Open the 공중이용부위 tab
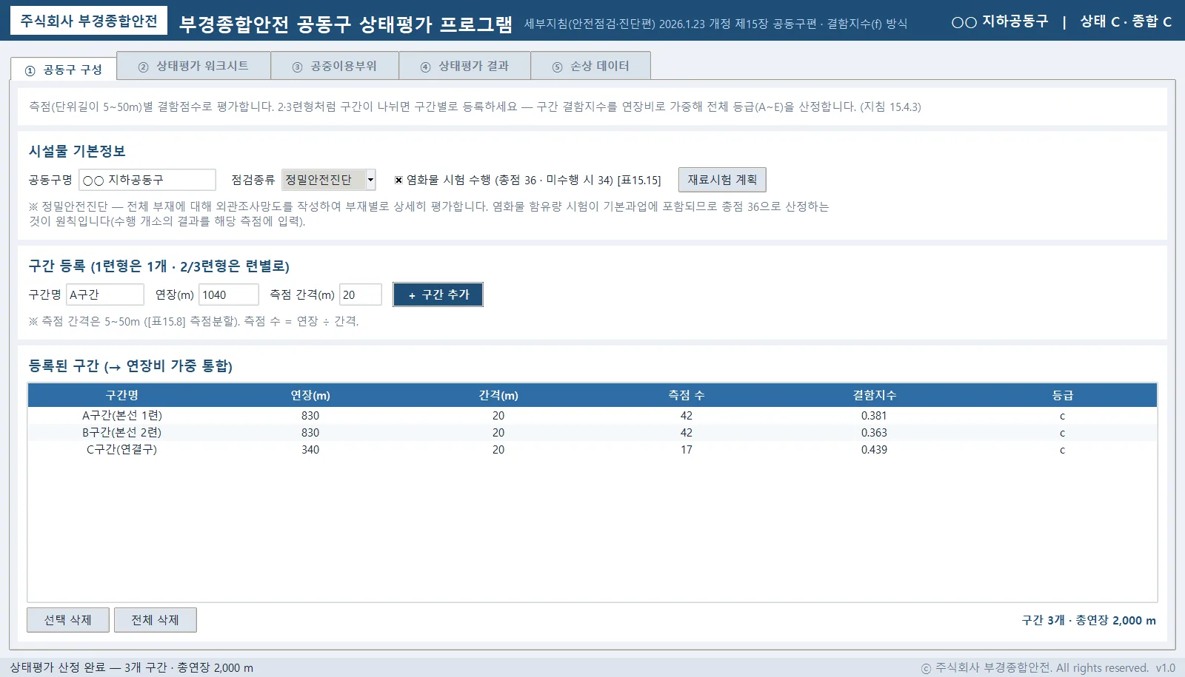Viewport: 1185px width, 677px height. click(x=335, y=66)
